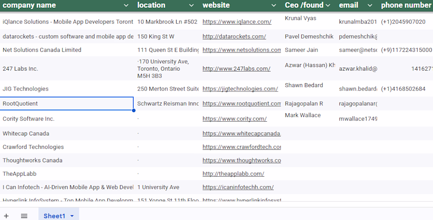Open the website column filter dropdown

click(x=274, y=5)
